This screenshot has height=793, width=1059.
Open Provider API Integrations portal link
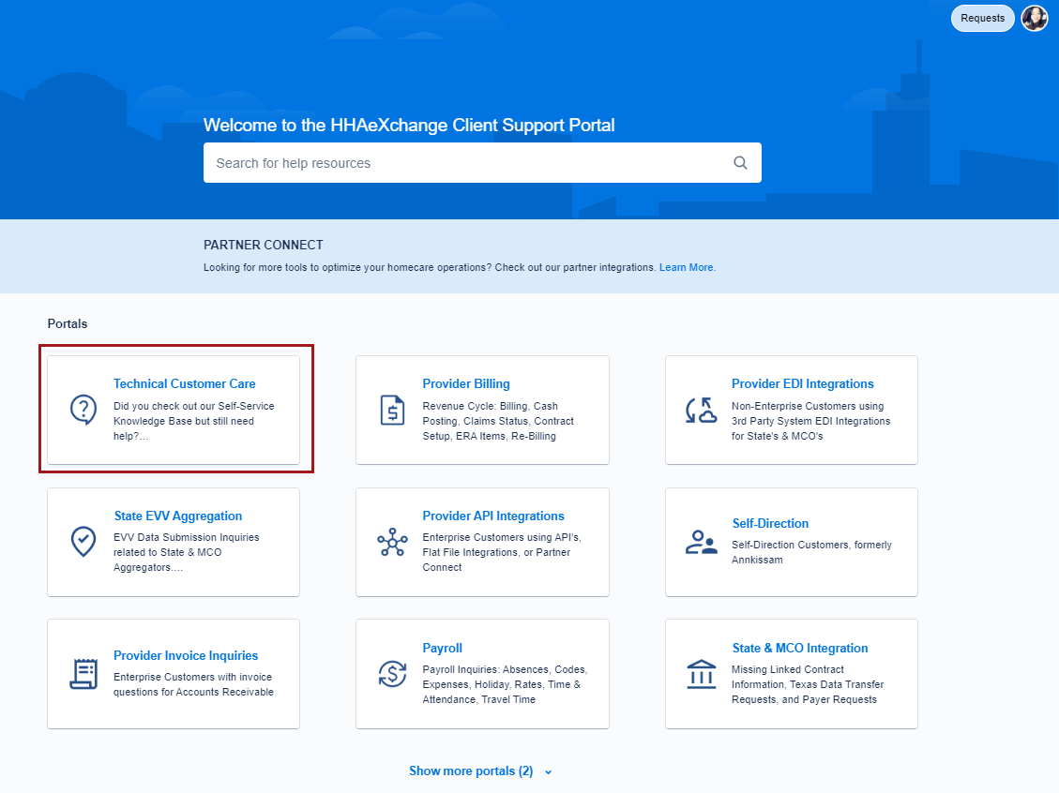point(493,516)
